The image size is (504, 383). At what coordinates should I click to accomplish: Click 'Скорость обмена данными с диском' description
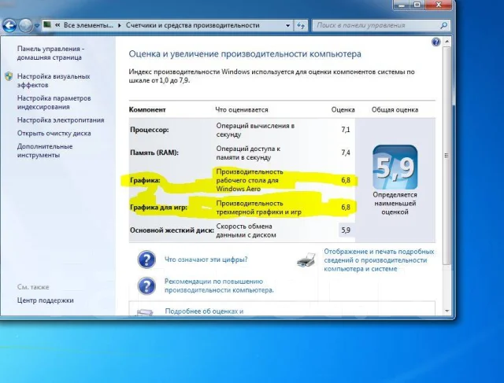coord(246,230)
